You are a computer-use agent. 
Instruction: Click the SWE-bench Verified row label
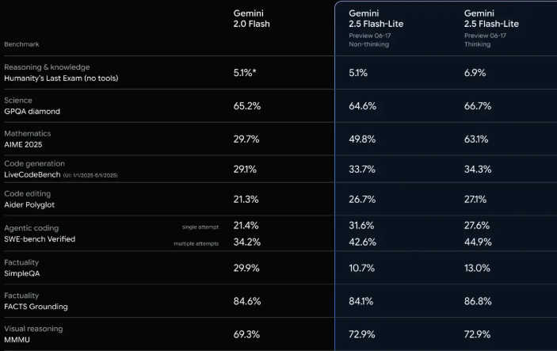click(40, 238)
